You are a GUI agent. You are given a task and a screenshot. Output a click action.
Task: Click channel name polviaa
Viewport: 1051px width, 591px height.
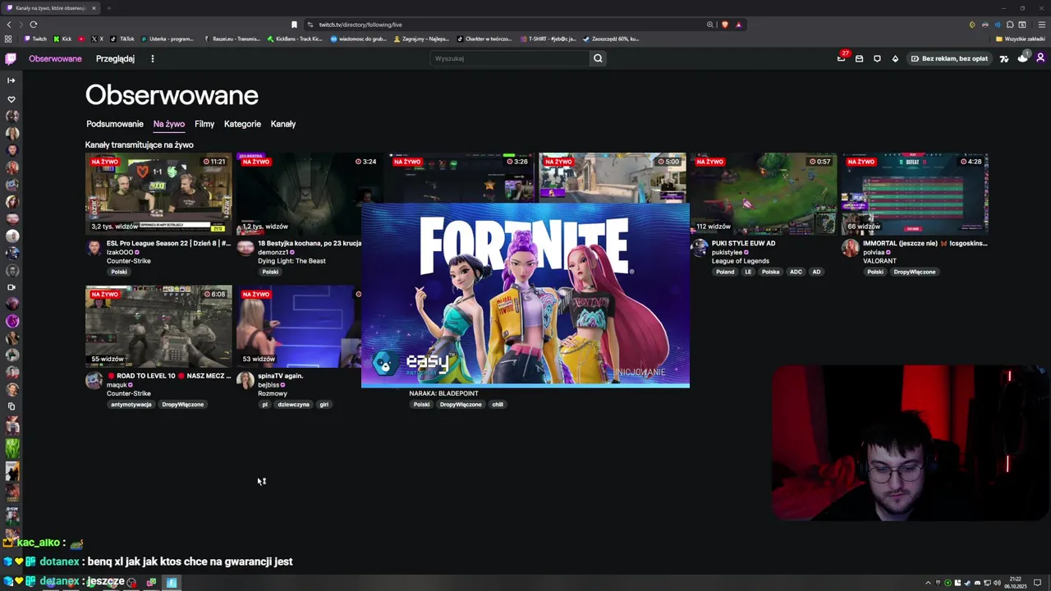click(874, 252)
